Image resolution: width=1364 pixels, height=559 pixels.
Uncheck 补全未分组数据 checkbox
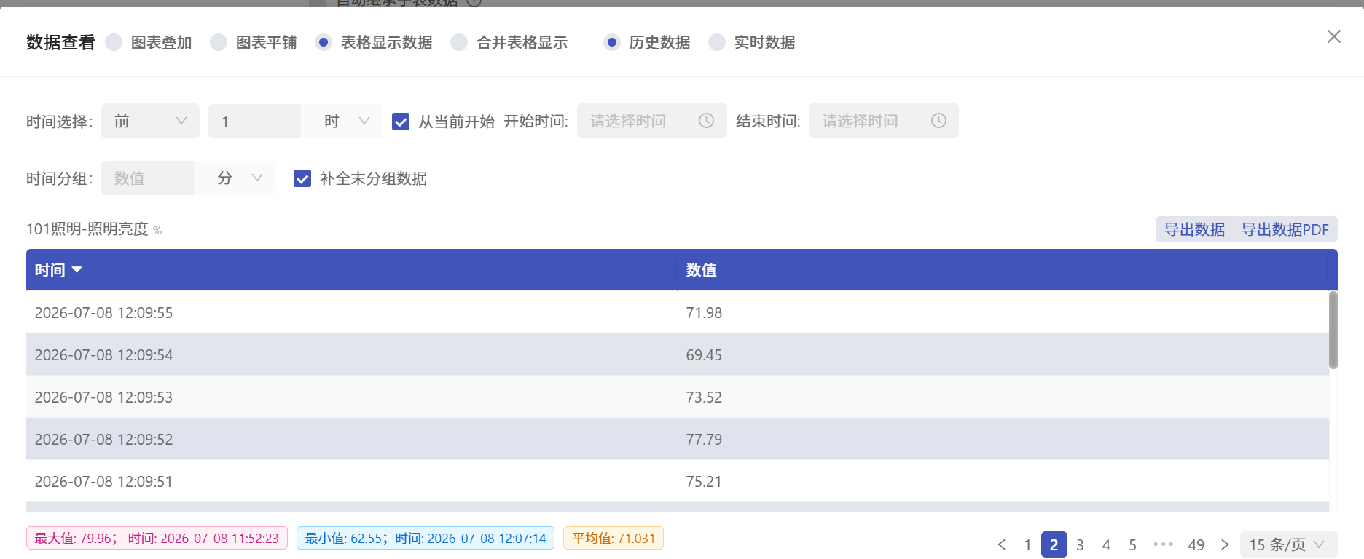[302, 178]
